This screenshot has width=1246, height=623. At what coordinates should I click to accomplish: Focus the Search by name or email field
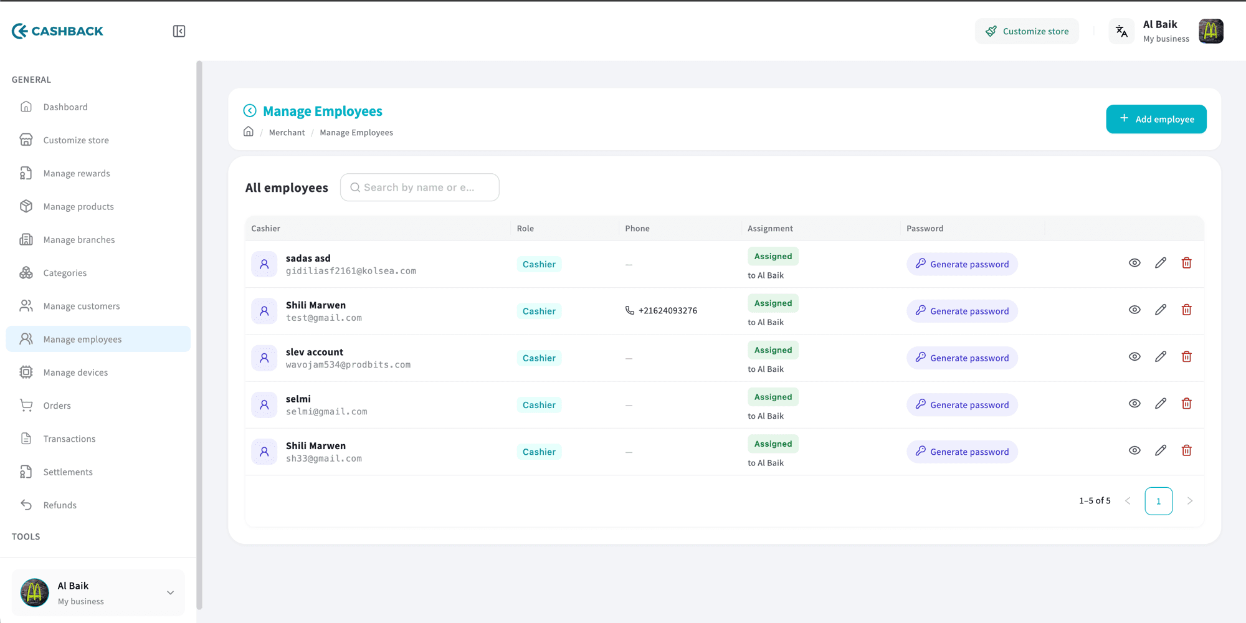click(419, 188)
